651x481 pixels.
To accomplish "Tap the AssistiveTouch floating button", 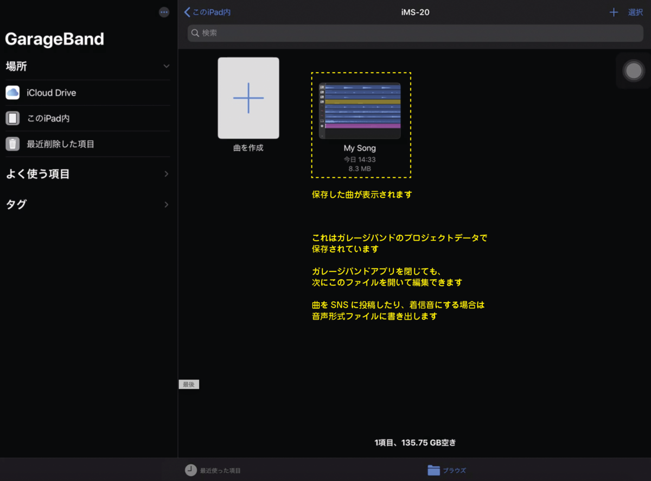I will click(x=633, y=71).
